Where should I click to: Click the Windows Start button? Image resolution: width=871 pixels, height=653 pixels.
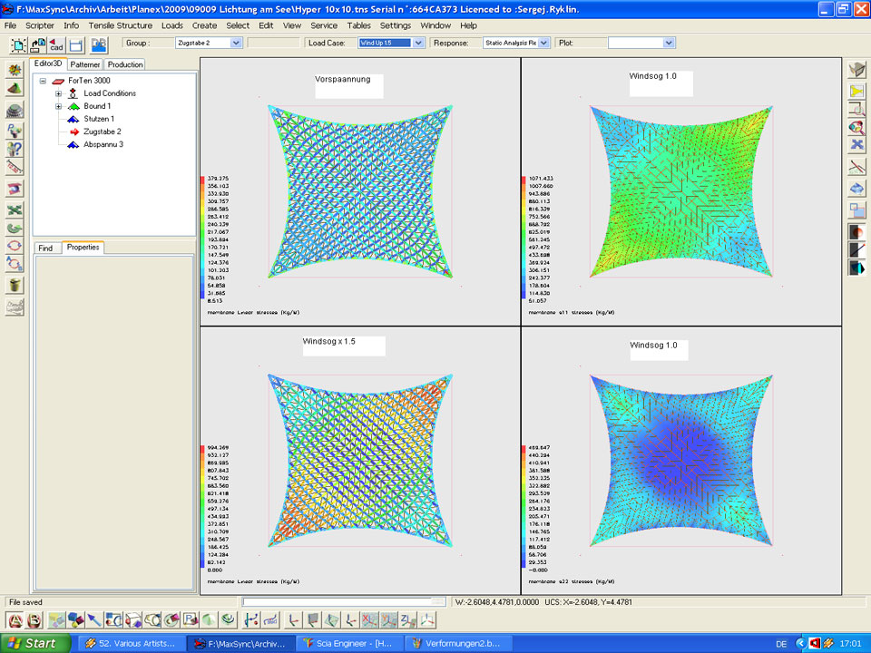(x=31, y=643)
